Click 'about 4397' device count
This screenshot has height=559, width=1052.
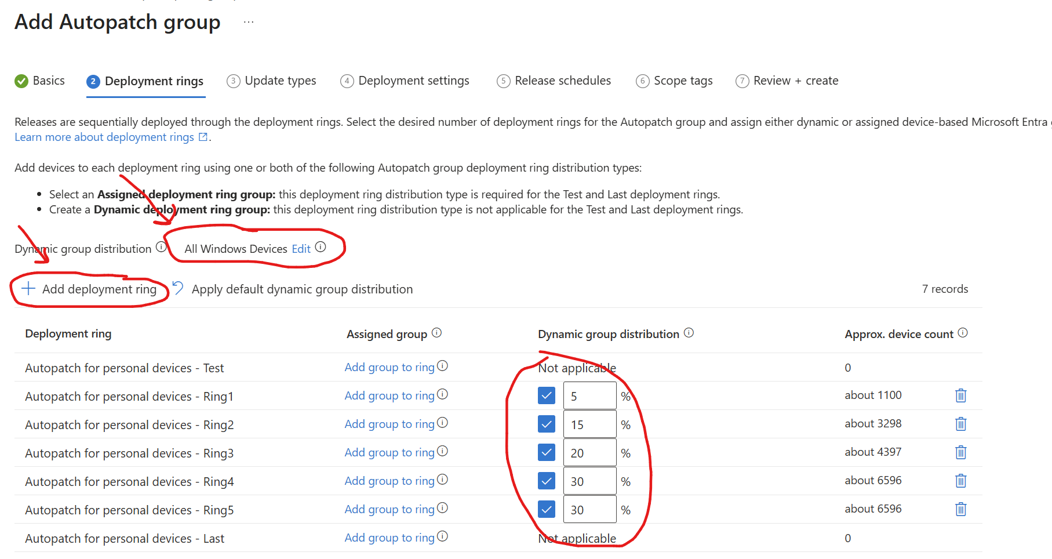click(x=873, y=452)
